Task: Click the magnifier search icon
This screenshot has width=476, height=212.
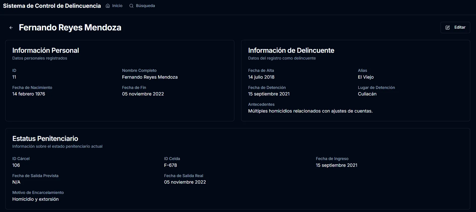Action: pyautogui.click(x=131, y=6)
